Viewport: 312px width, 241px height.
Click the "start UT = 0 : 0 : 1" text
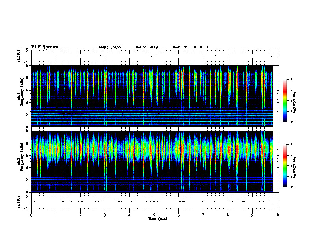pos(190,47)
